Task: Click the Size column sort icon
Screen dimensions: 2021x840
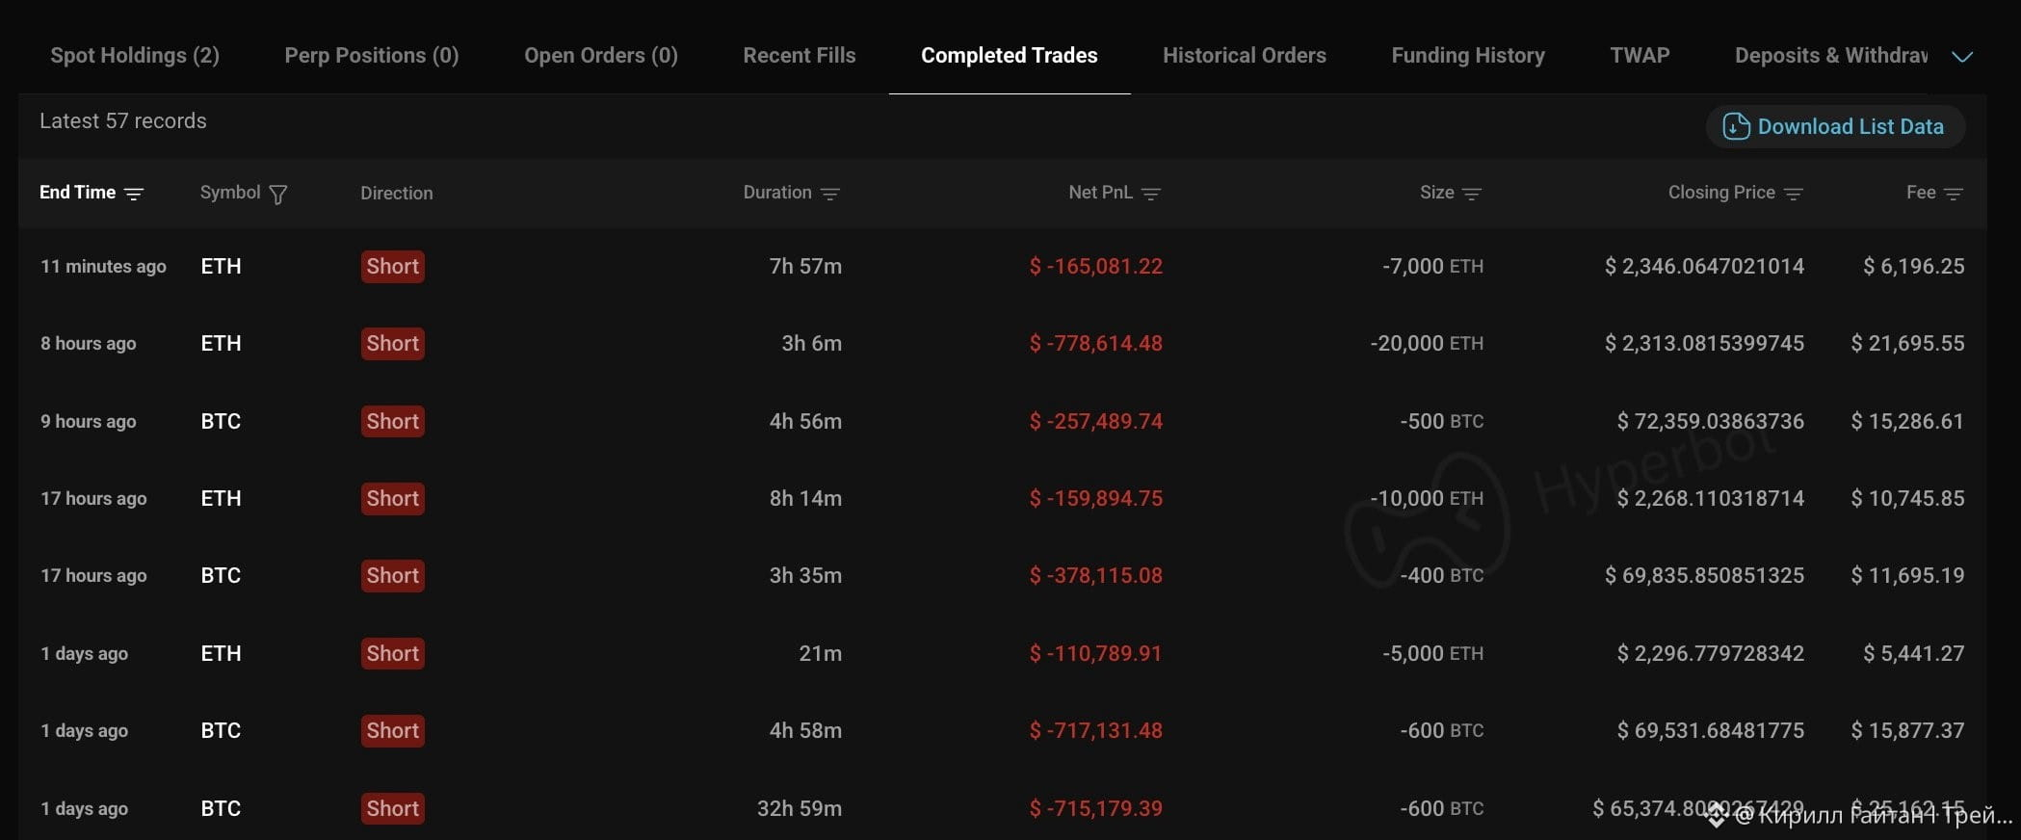Action: click(1471, 194)
